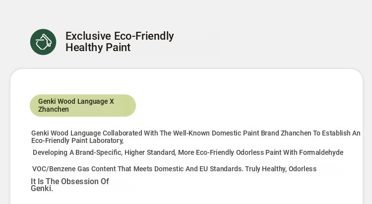
Task: Select the Exclusive Eco-Friendly Healthy Paint heading
Action: click(120, 42)
